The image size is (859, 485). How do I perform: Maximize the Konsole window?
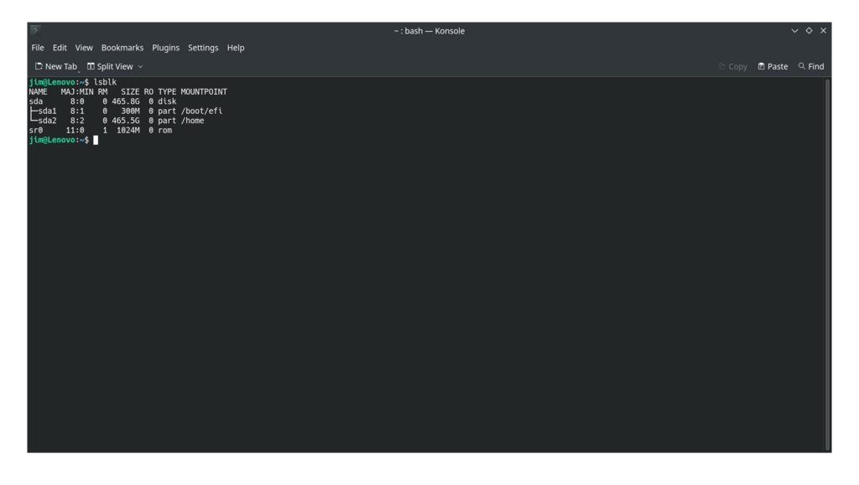point(809,30)
